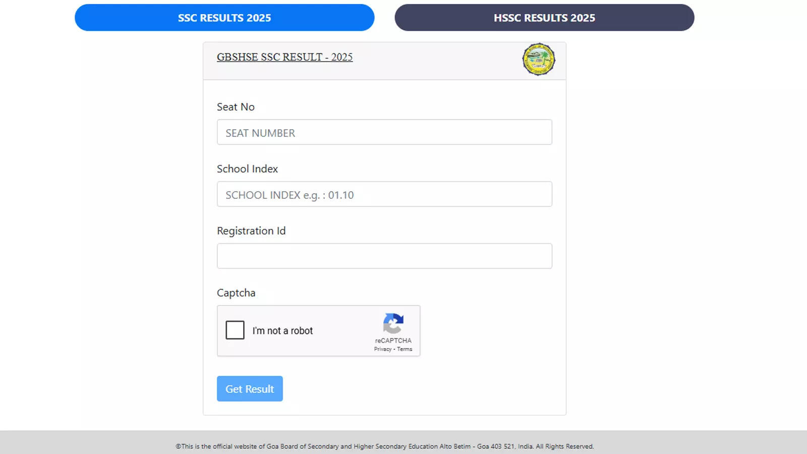Click the GBSHSE Goa board logo
807x454 pixels.
tap(538, 59)
